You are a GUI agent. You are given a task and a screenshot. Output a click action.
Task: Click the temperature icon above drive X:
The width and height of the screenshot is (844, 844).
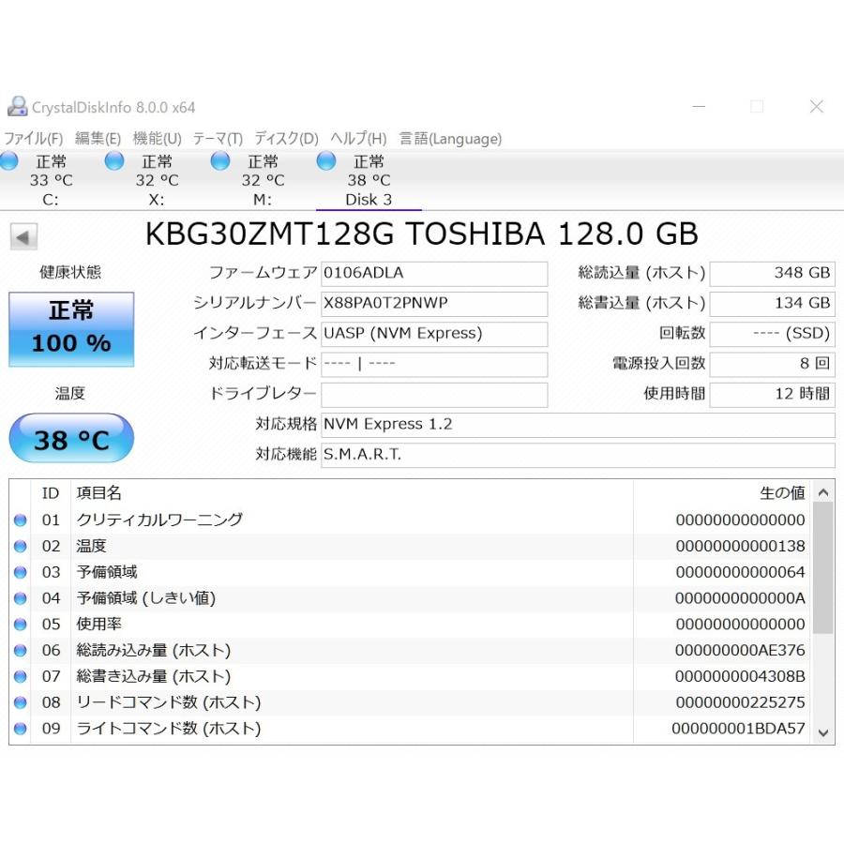click(x=114, y=161)
